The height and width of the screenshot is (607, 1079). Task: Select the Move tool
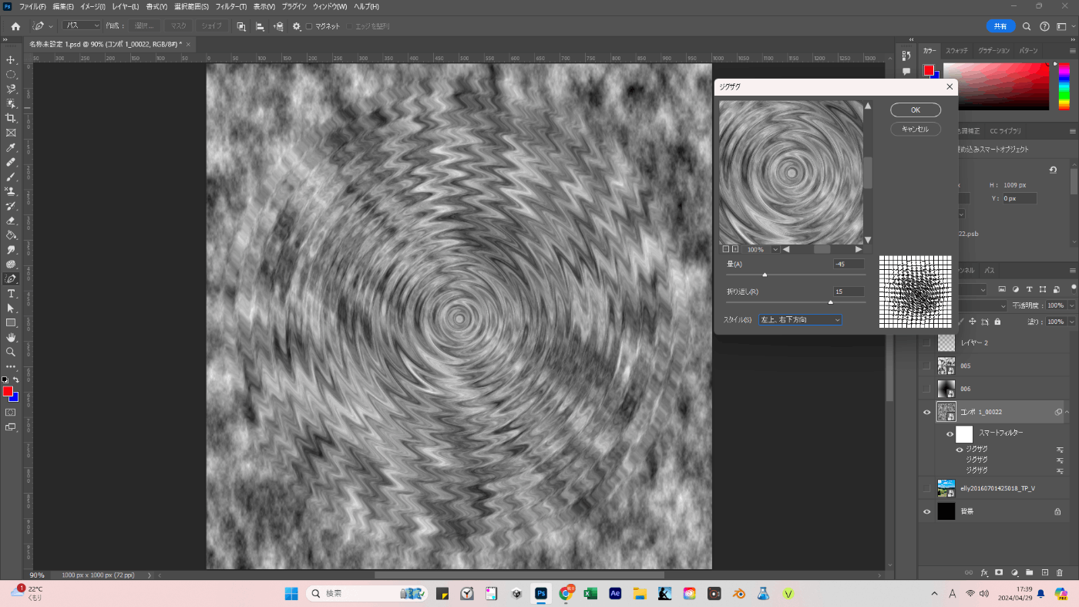click(x=11, y=60)
